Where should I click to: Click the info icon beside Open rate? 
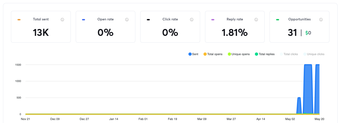pyautogui.click(x=127, y=20)
